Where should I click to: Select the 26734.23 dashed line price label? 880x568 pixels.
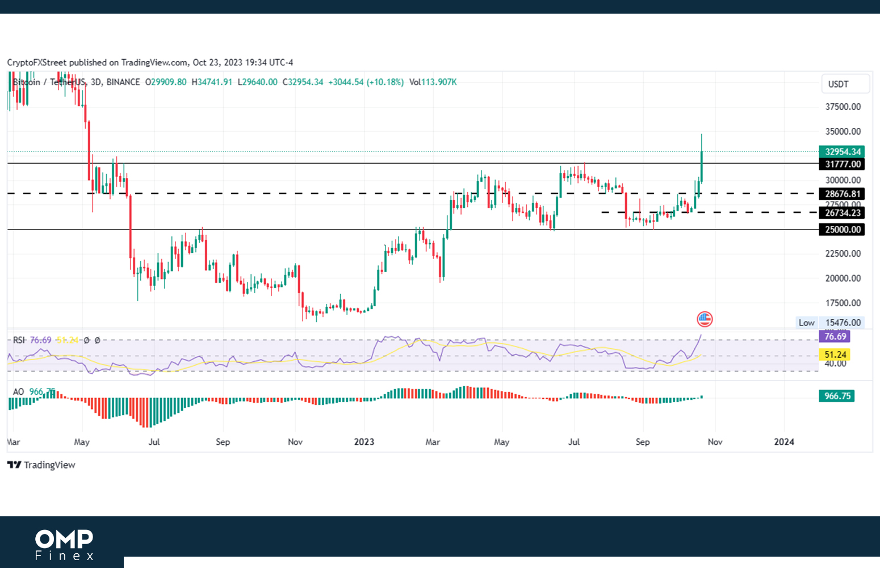842,213
